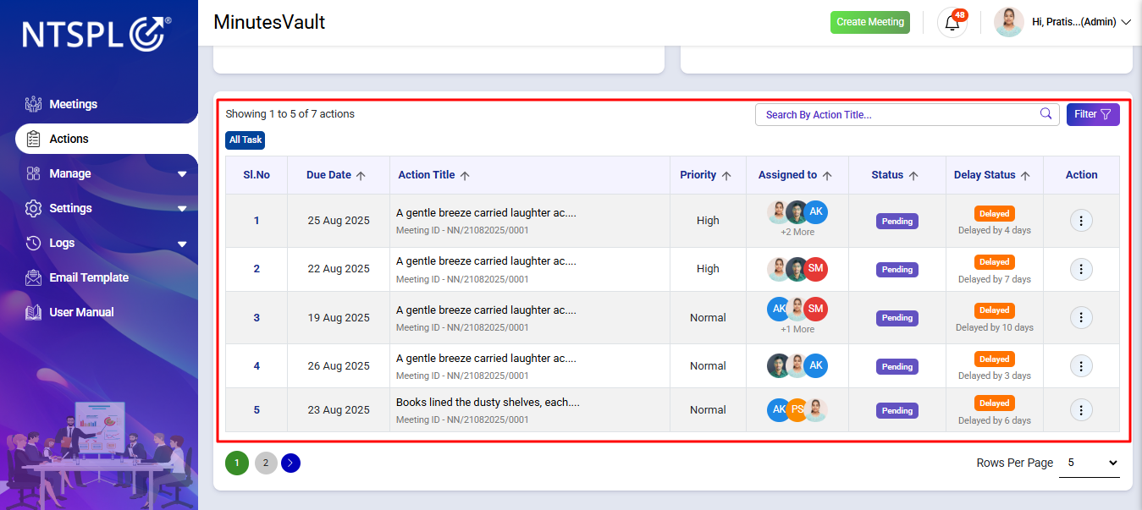Click due date 26 Aug 2025

pos(339,366)
